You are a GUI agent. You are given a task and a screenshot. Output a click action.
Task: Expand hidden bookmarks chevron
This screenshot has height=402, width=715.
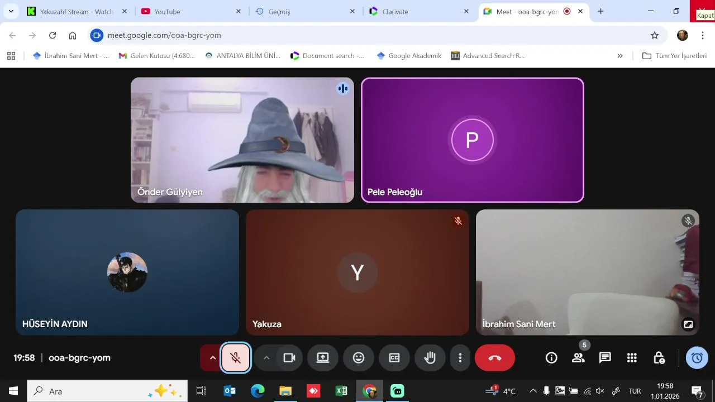click(x=619, y=56)
